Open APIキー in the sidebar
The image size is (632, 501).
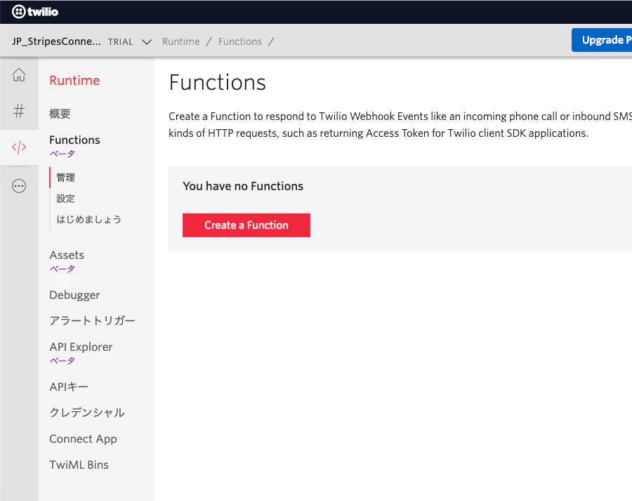tap(69, 387)
